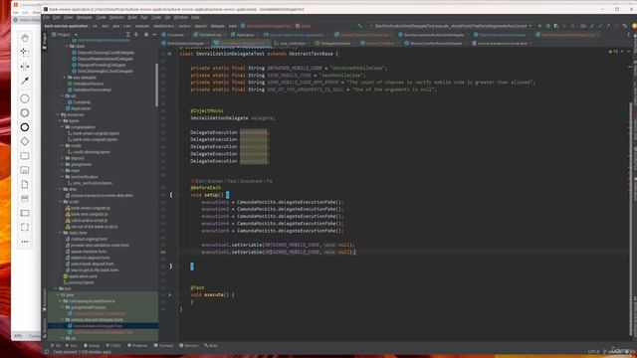Collapse the smsVerification folder
This screenshot has height=358, width=637.
pyautogui.click(x=62, y=177)
